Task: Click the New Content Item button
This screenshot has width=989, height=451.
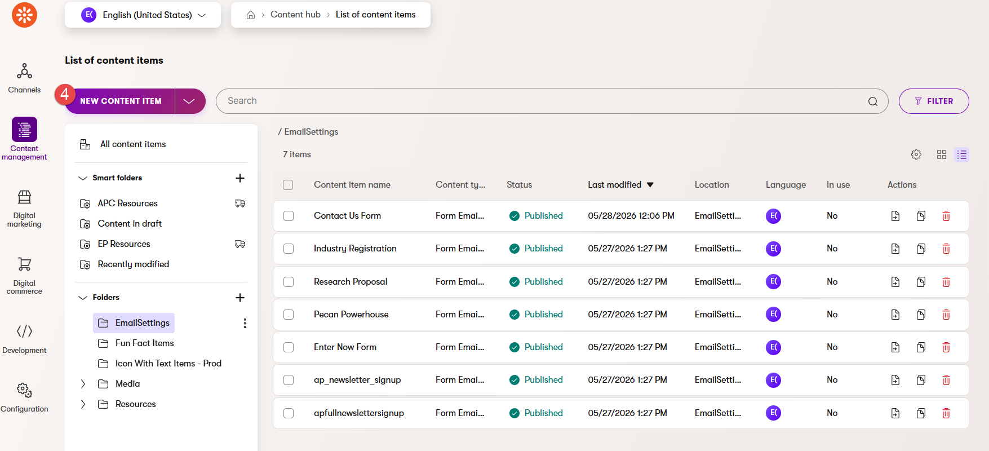Action: (x=121, y=101)
